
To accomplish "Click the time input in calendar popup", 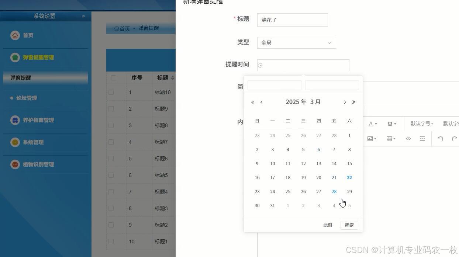I will coord(332,85).
